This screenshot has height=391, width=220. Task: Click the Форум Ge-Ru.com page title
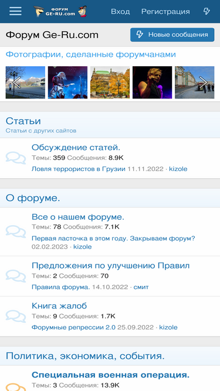tap(52, 35)
